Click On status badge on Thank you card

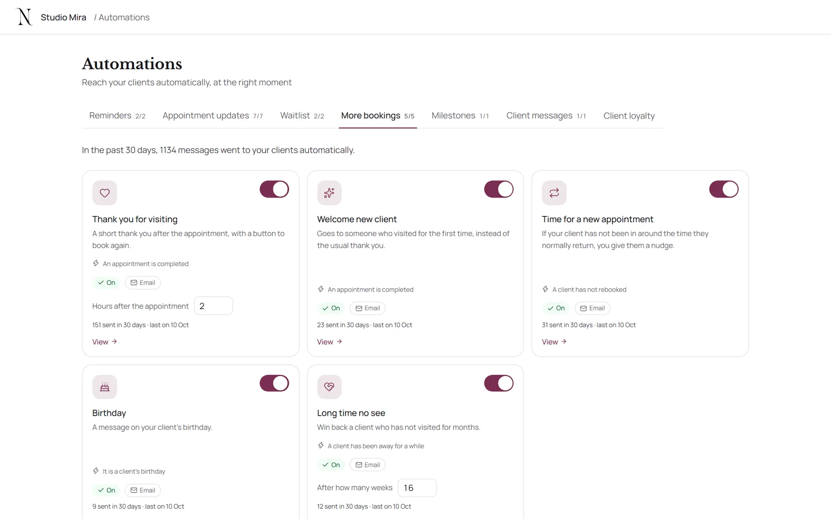(106, 283)
